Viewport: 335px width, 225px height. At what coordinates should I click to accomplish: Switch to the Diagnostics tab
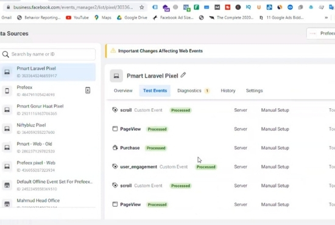tap(193, 91)
